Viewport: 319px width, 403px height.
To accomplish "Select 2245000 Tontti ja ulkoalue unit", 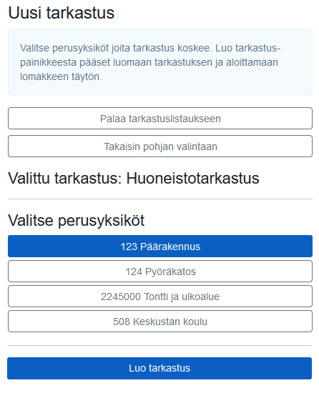I will pos(160,296).
